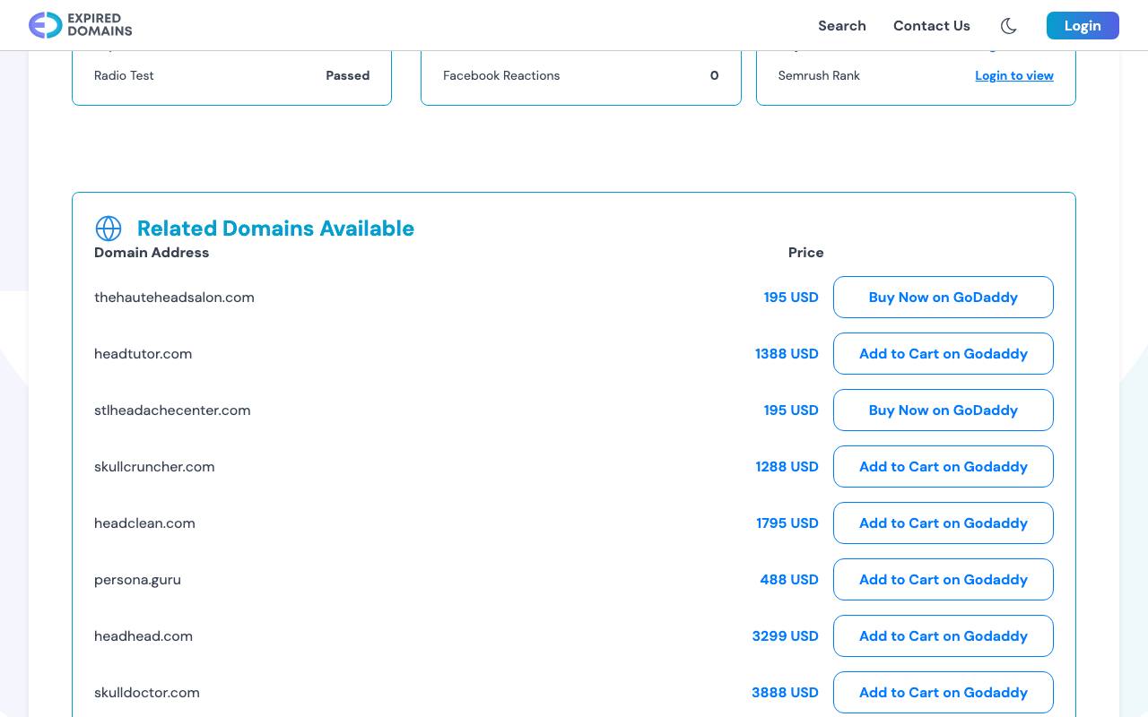
Task: Click the Related Domains Available heading
Action: (x=275, y=228)
